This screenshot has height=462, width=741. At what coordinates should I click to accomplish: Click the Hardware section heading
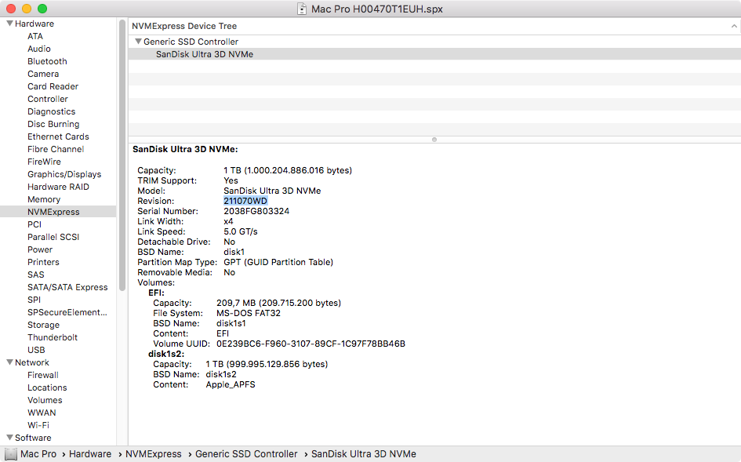(35, 24)
